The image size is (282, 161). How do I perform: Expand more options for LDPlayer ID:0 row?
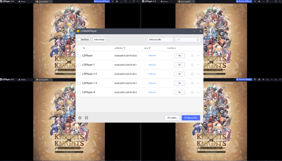198,56
